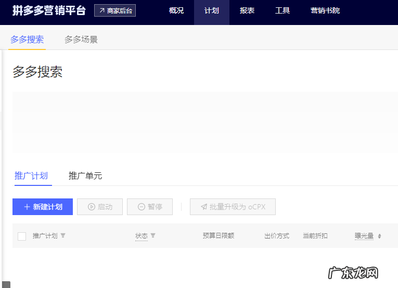Click the 拼多多营销平台 logo
This screenshot has height=288, width=398.
click(x=49, y=10)
